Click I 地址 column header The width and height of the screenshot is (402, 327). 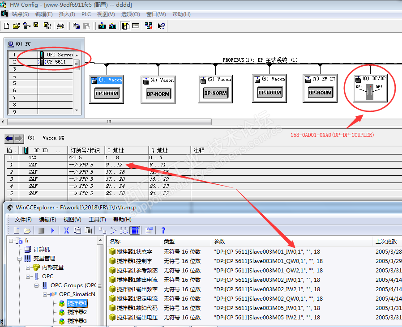127,150
